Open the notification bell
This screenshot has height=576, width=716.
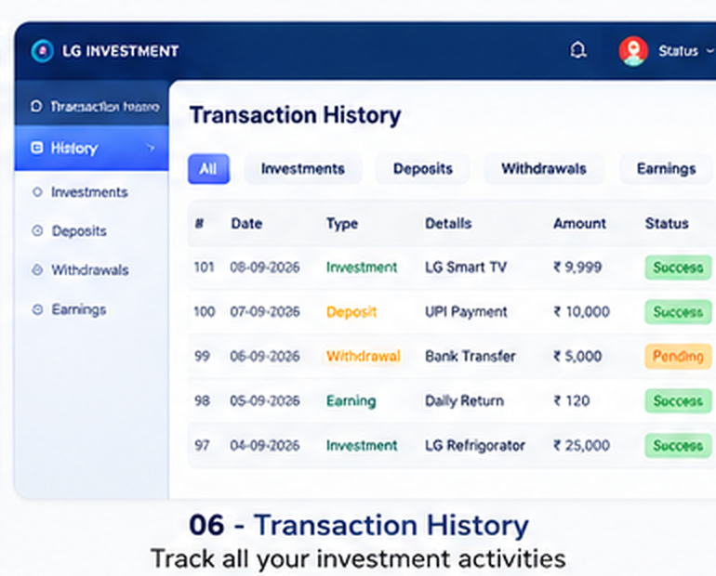coord(578,50)
